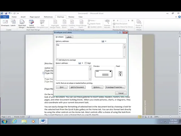Open return address book icon
This screenshot has width=181, height=136.
(79, 63)
